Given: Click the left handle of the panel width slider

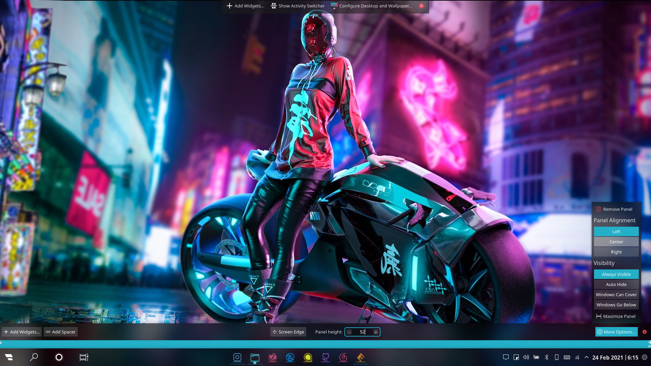Looking at the screenshot, I should click(x=1, y=343).
